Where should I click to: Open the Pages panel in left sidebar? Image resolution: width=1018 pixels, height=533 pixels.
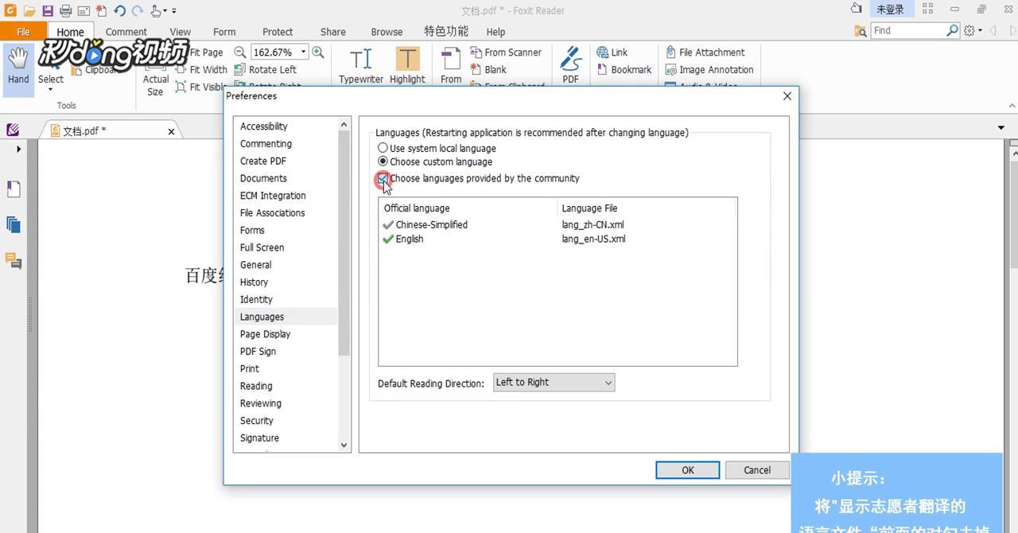click(14, 189)
